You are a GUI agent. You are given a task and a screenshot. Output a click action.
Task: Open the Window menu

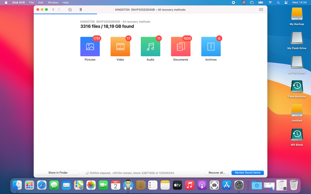click(x=53, y=2)
